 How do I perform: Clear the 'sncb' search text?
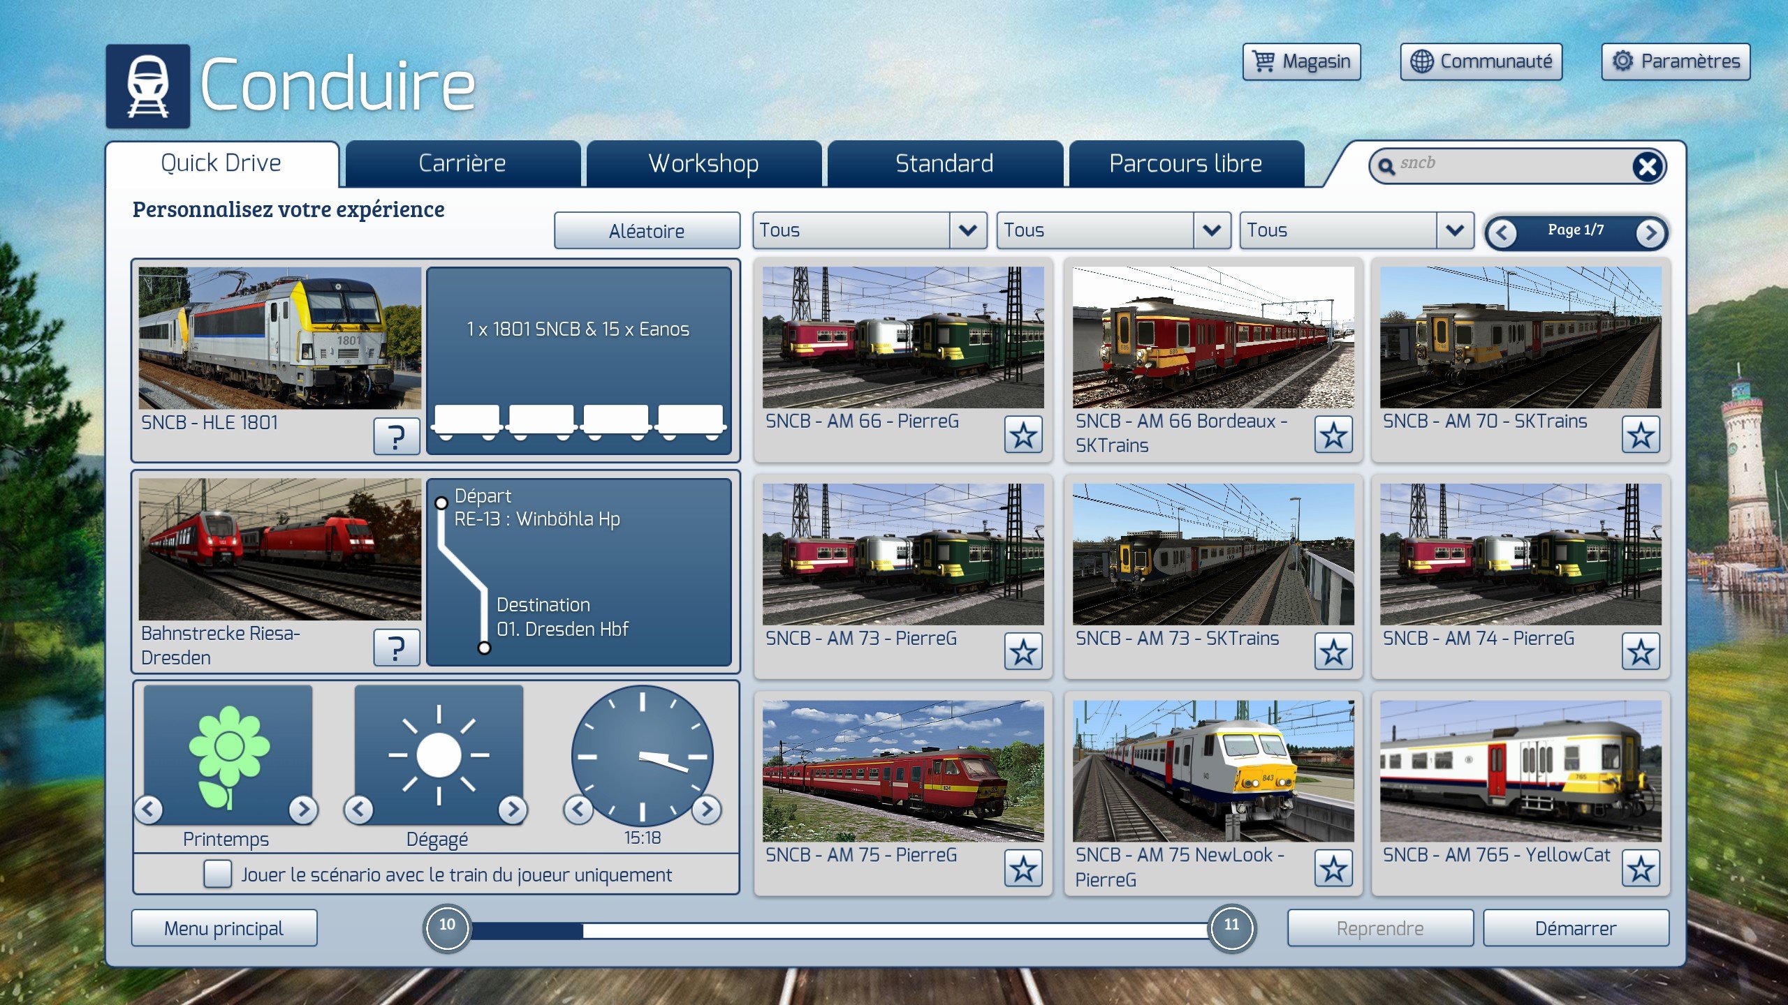[1648, 166]
